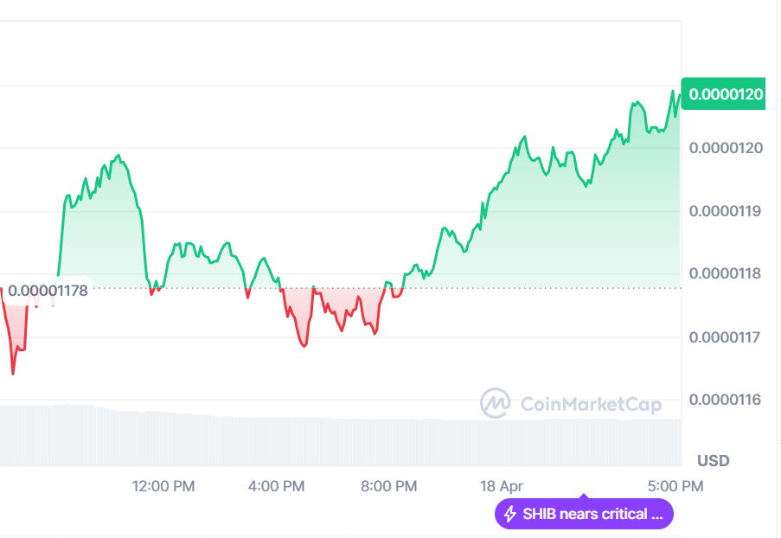Click the green current price tag 0.0000120
781x538 pixels.
[725, 94]
